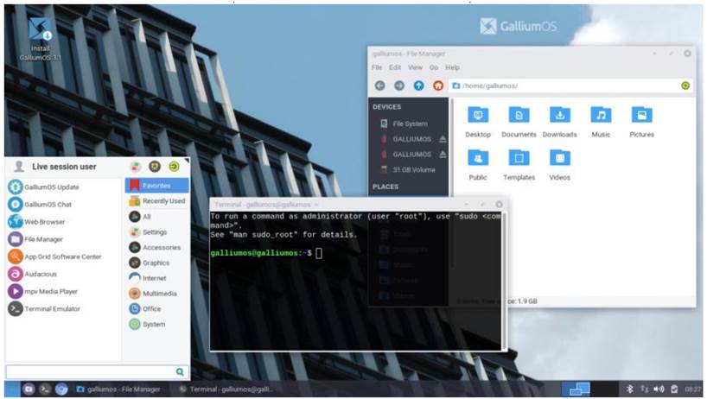Open the Public folder

pos(478,165)
